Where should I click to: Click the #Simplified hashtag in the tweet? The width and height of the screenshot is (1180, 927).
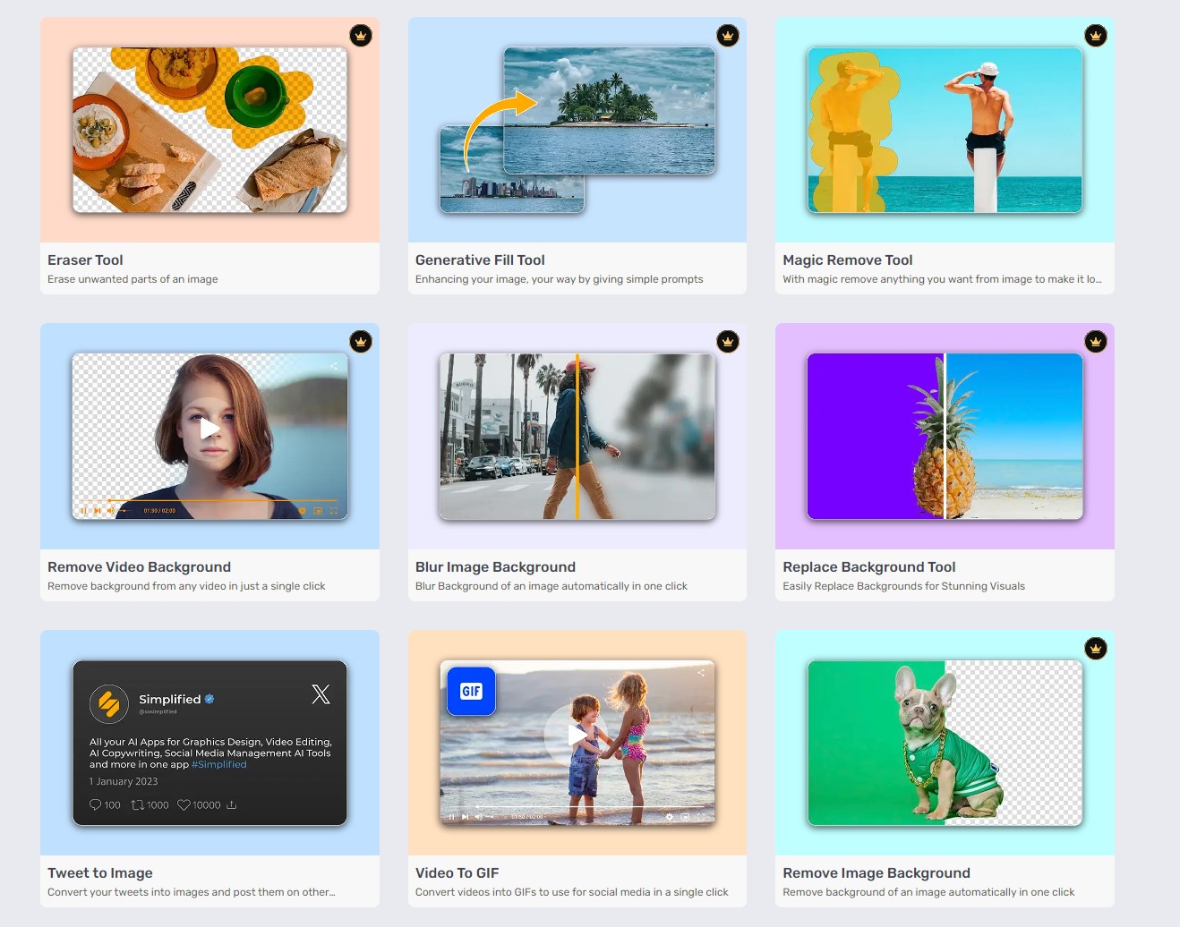point(218,765)
